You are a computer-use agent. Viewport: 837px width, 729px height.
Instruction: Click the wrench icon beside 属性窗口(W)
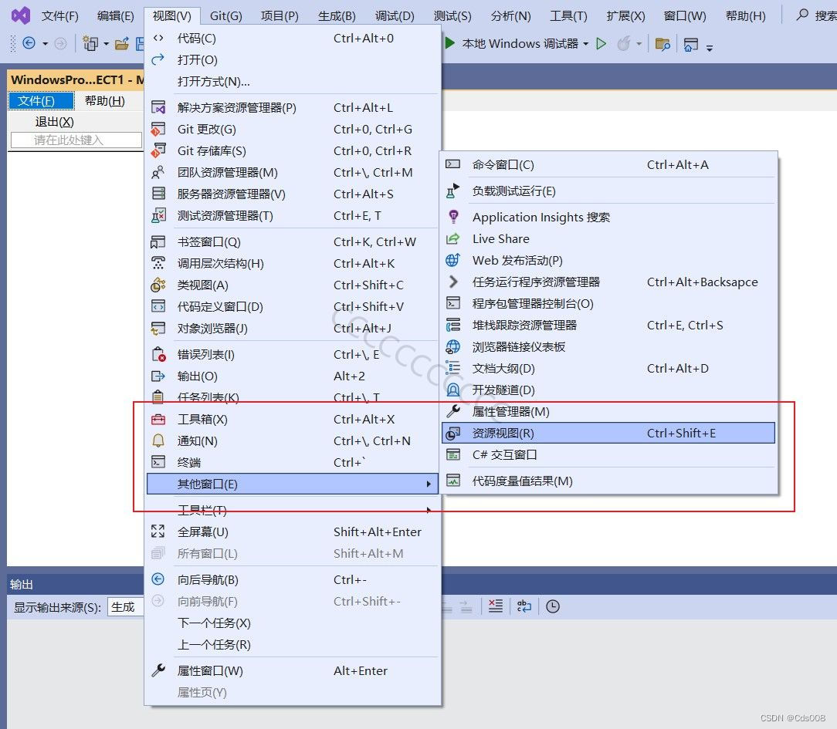click(158, 670)
